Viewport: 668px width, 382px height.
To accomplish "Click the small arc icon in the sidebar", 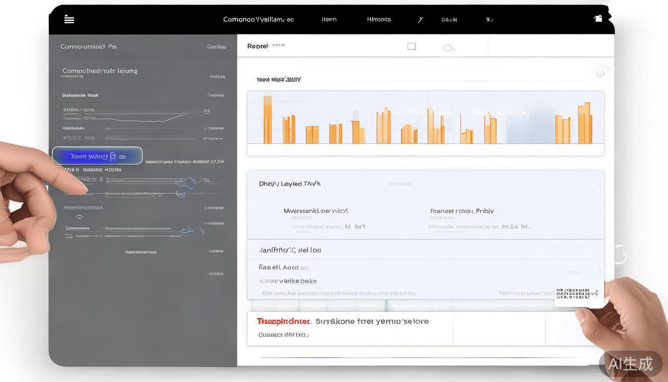I will [x=79, y=217].
